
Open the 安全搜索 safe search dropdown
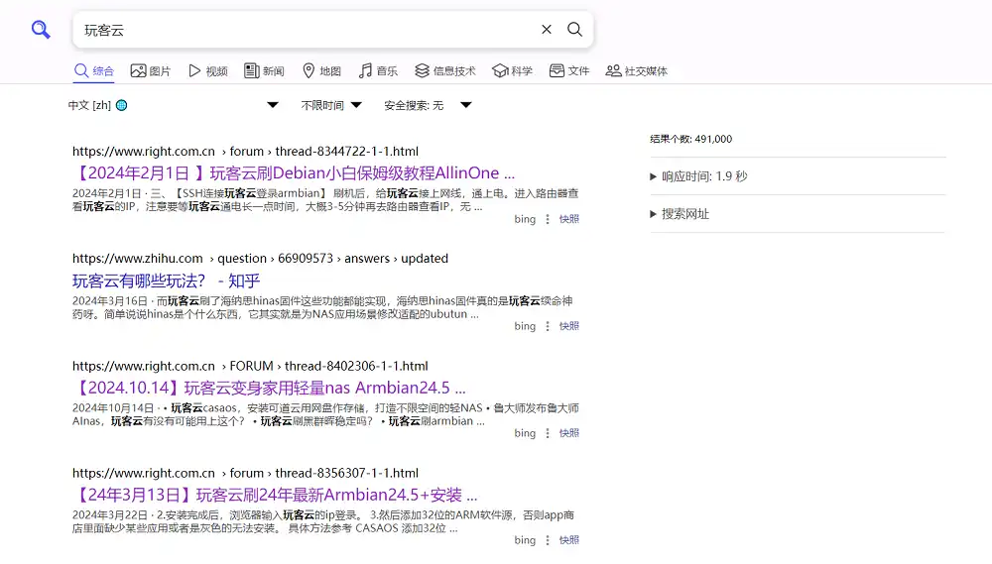428,105
